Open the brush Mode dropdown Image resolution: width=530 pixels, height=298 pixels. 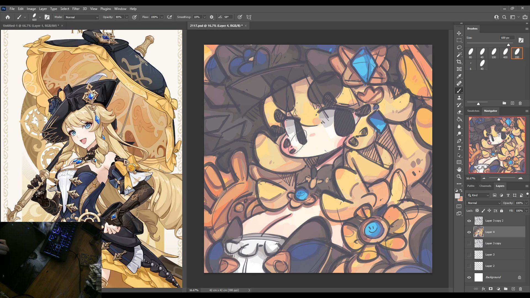click(81, 17)
